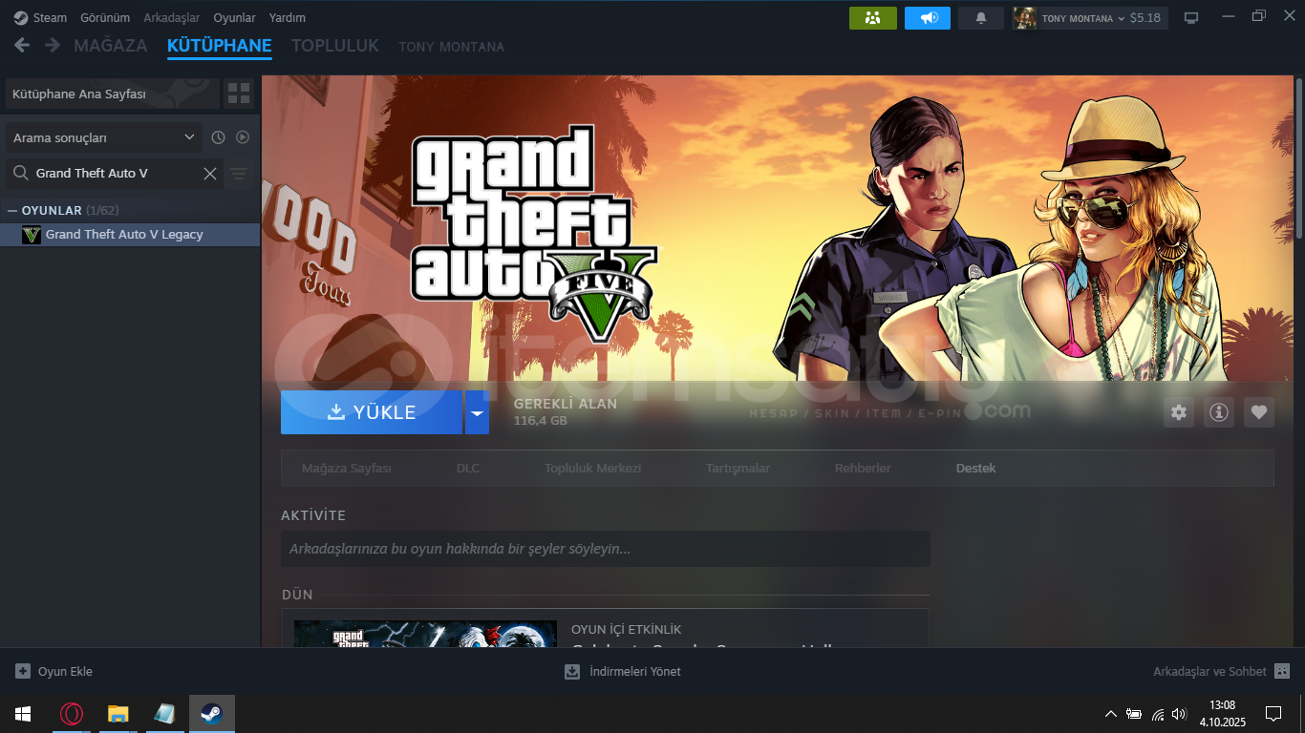Open İndirmeleri Yönet downloads manager
This screenshot has height=733, width=1305.
623,672
